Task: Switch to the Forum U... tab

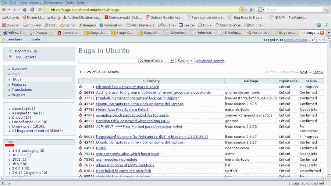Action: tap(258, 33)
